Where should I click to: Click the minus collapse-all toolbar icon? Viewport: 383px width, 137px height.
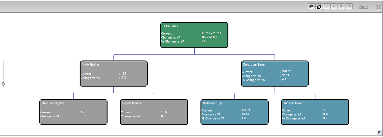(x=349, y=7)
